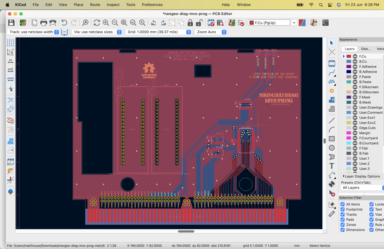This screenshot has width=384, height=249.
Task: Open Board Setup from the toolbar
Action: click(x=23, y=23)
